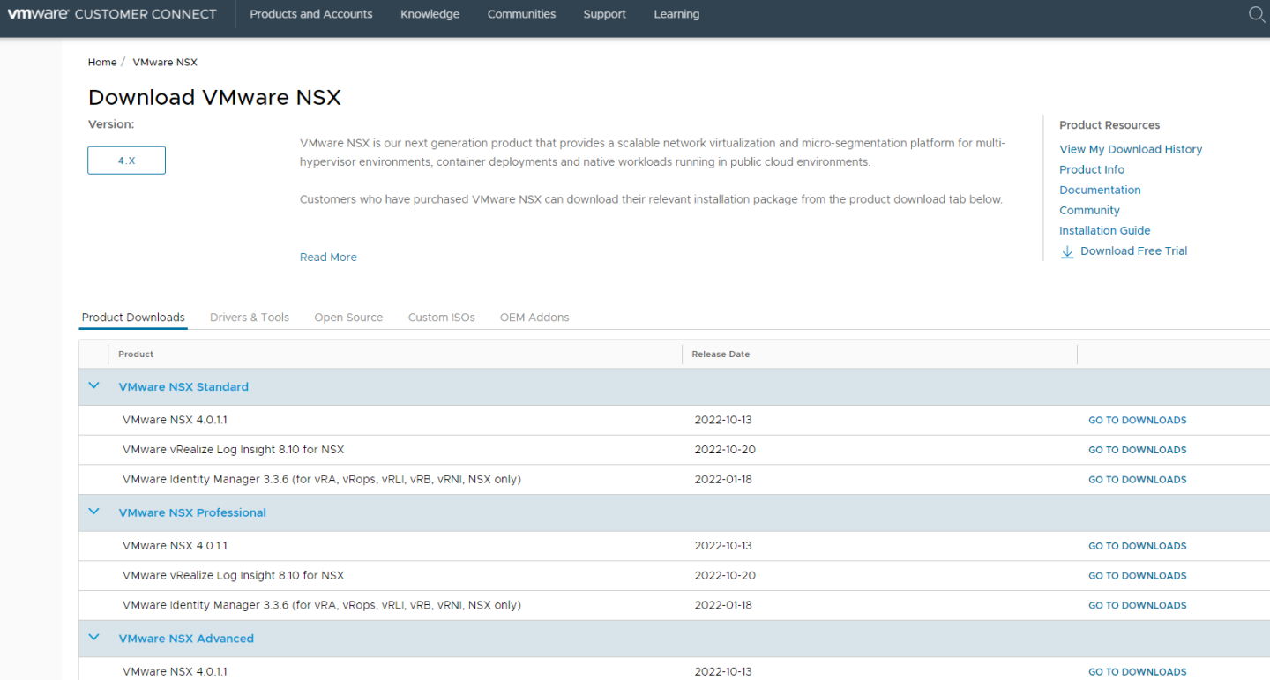Viewport: 1270px width, 680px height.
Task: Switch to the Open Source tab
Action: pyautogui.click(x=348, y=318)
